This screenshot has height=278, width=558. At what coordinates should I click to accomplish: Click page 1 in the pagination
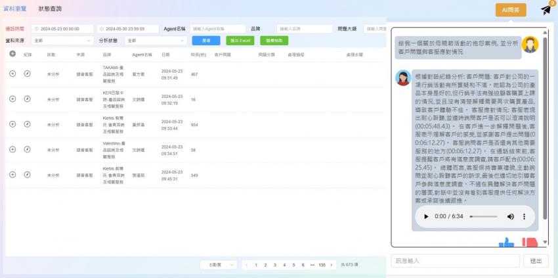(x=256, y=265)
